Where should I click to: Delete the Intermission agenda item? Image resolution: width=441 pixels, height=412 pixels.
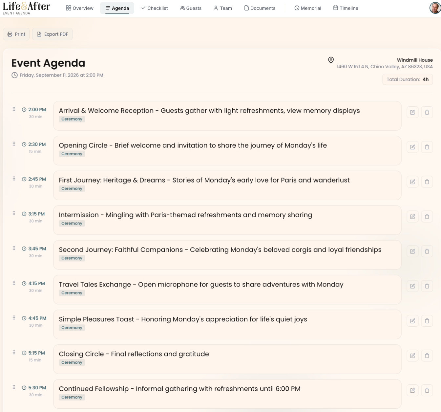click(427, 216)
